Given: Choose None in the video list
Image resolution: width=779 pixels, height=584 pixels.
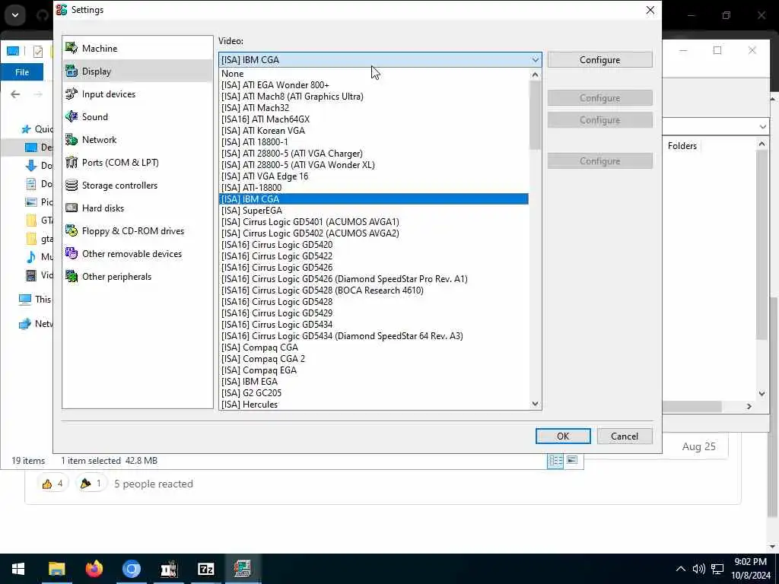Looking at the screenshot, I should 374,74.
